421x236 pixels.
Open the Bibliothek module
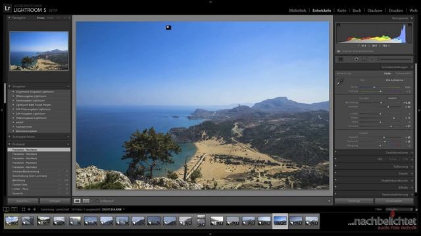(x=297, y=10)
